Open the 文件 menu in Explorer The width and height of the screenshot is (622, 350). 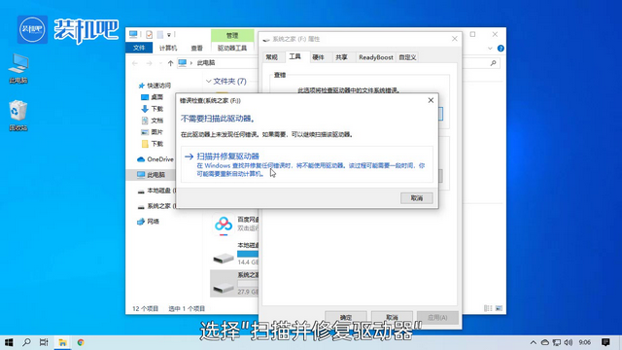(139, 48)
